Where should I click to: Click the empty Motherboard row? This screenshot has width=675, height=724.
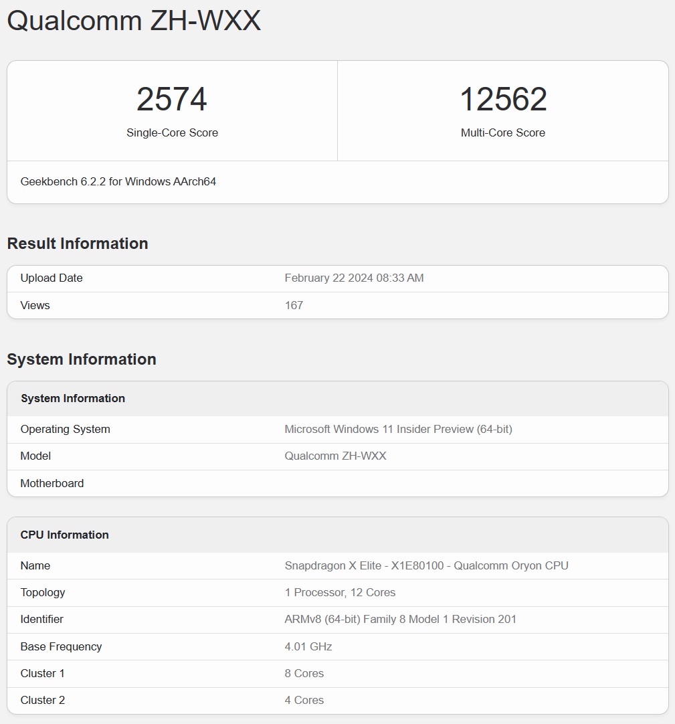pos(52,483)
